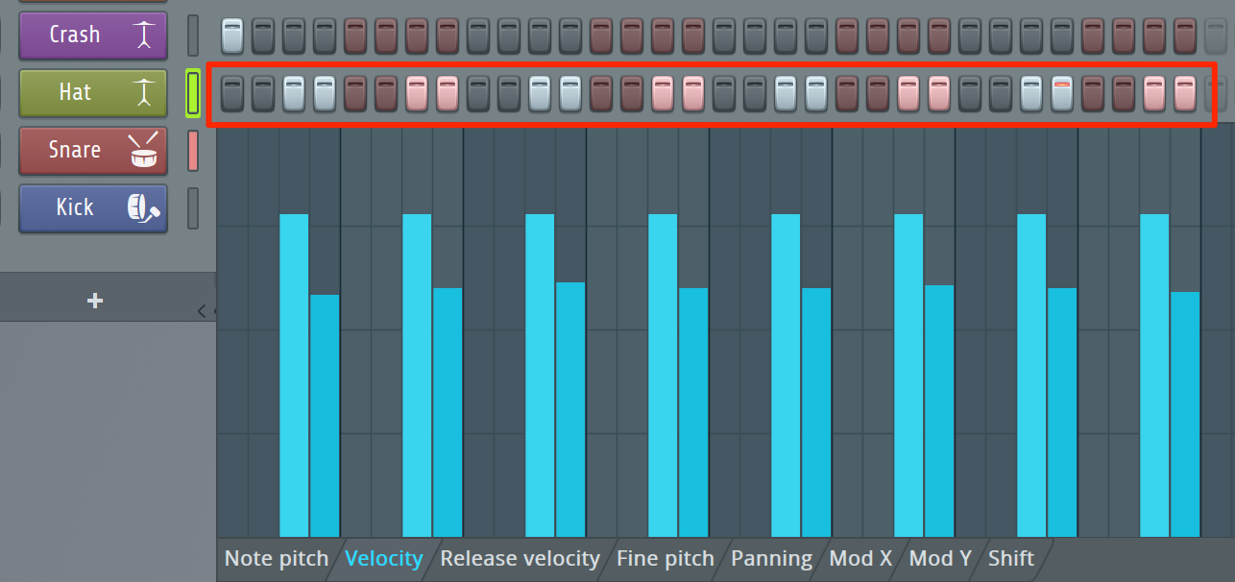Disable the thirty-second step in the Hat row
This screenshot has height=582, width=1235.
[1185, 93]
